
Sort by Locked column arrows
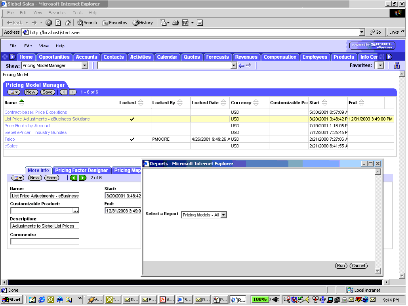tap(141, 103)
